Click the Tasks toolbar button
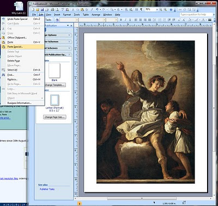 (x=48, y=20)
